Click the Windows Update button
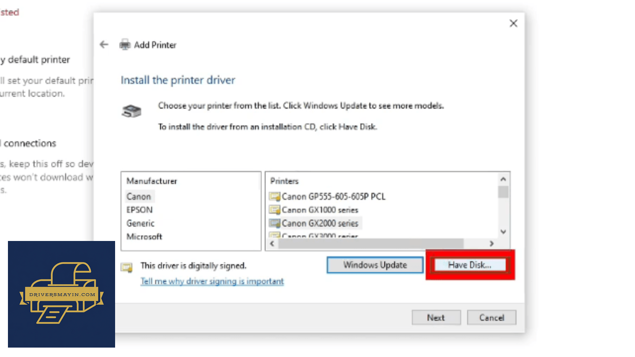The width and height of the screenshot is (635, 357). pos(375,265)
